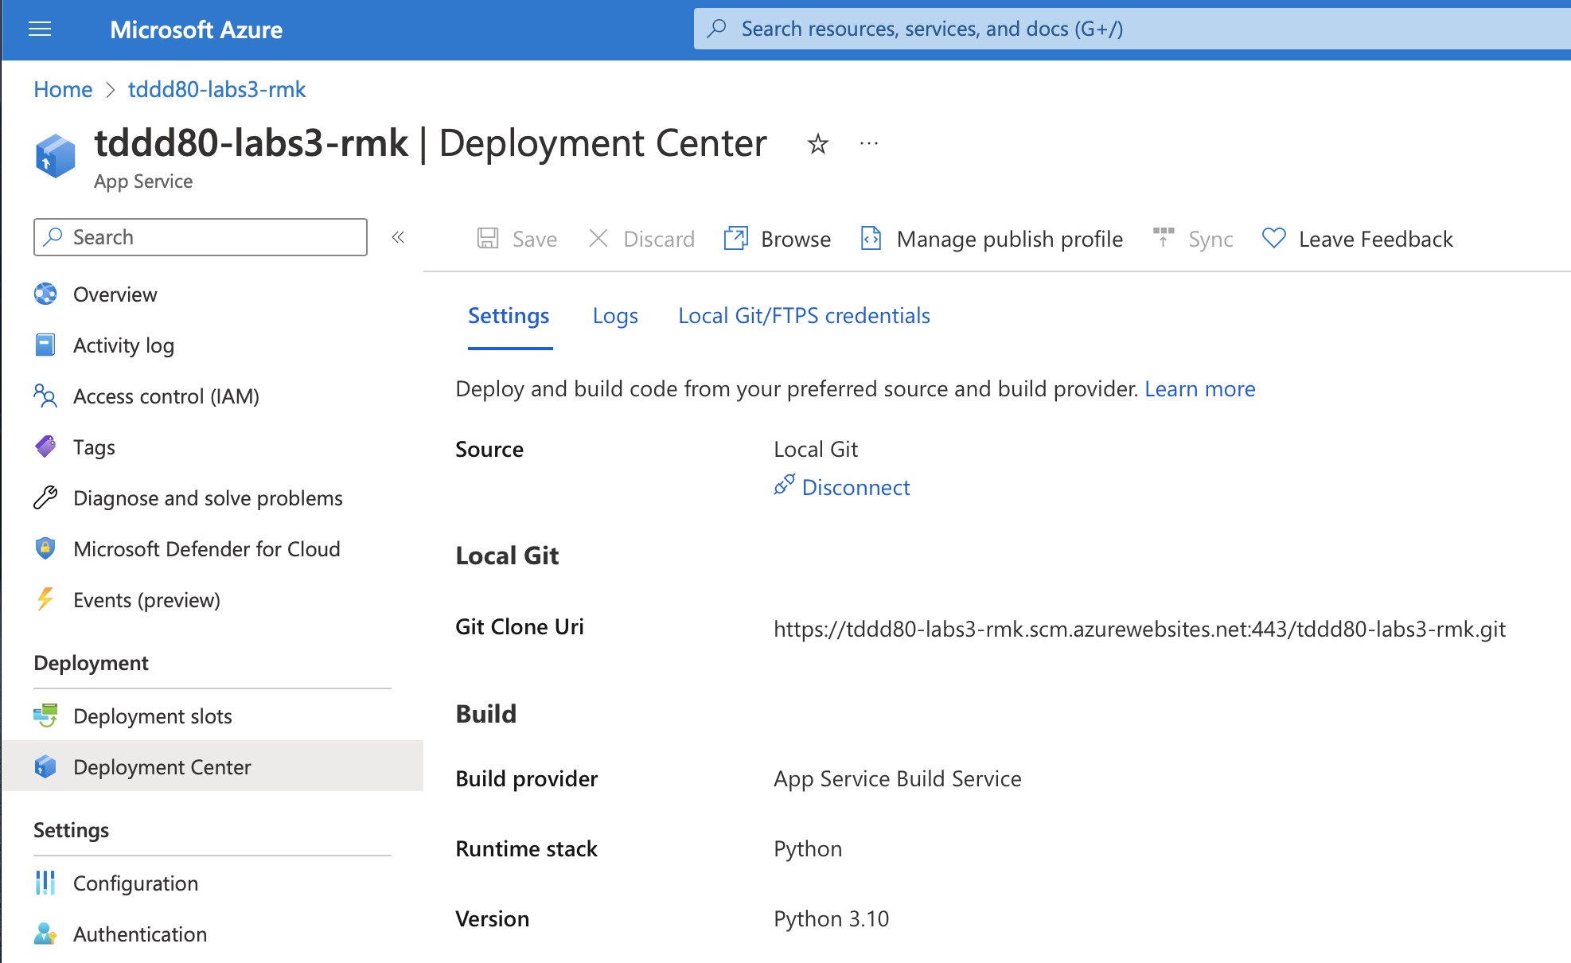1571x963 pixels.
Task: Favorite this page with the star icon
Action: [817, 144]
